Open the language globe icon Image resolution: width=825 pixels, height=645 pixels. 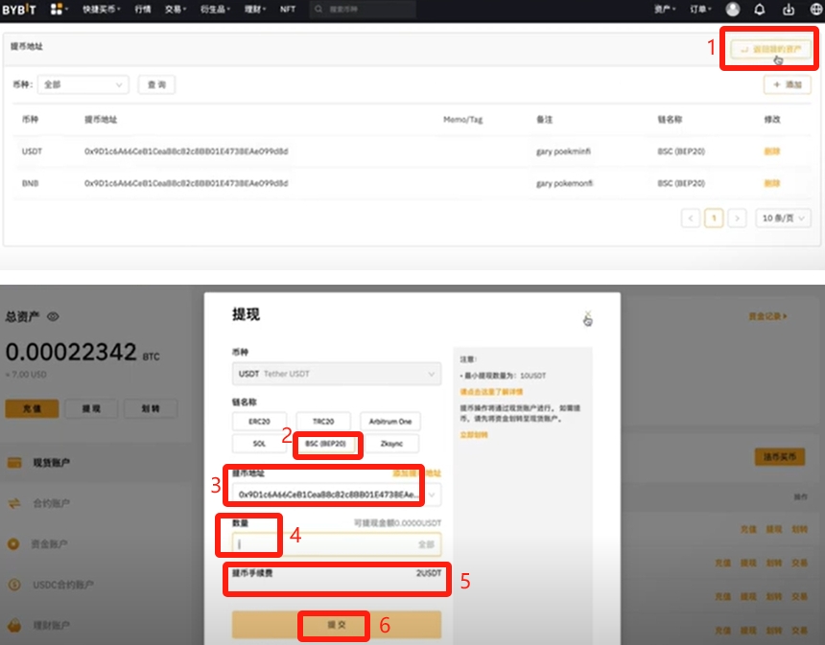click(816, 9)
